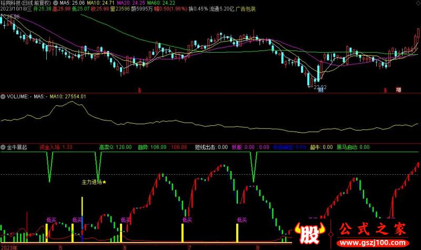
Task: Click the 黑马启动: 0.00 indicator value
Action: 353,147
